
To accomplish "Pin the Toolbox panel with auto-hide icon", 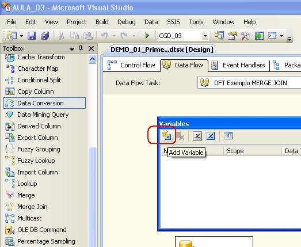I will [81, 48].
